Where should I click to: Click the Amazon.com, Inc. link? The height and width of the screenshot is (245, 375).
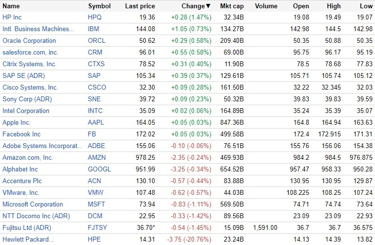[28, 157]
